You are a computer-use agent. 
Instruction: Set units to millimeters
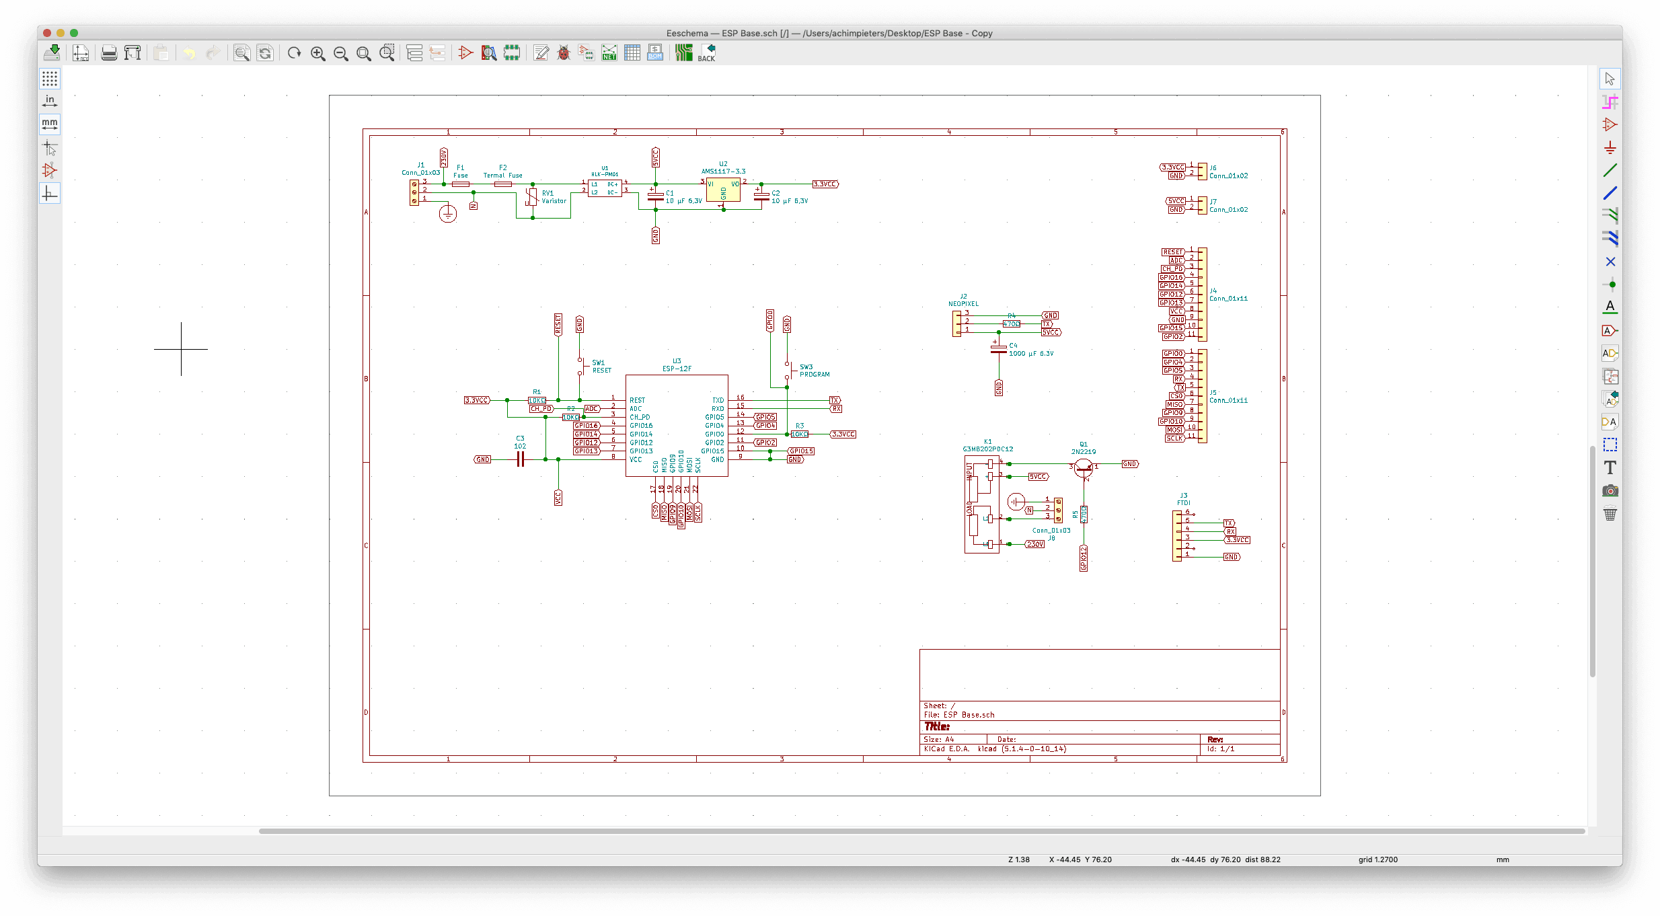(x=50, y=124)
